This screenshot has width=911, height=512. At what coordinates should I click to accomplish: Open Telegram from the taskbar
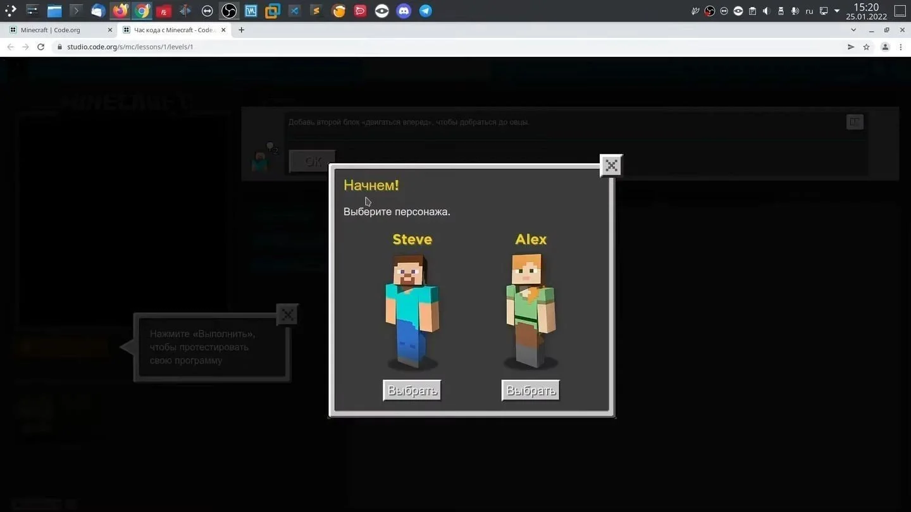[x=426, y=11]
